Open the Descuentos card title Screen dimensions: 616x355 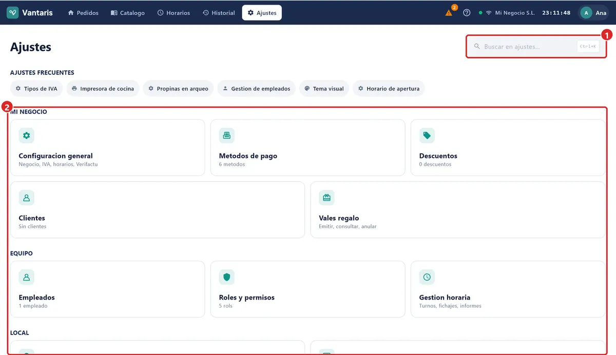[x=438, y=156]
